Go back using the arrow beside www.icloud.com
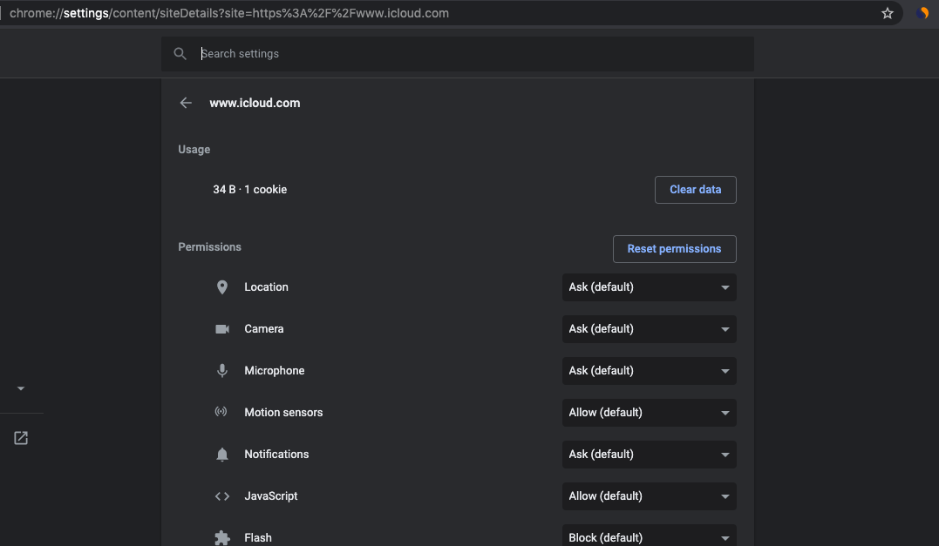Screen dimensions: 939x546 [x=186, y=103]
